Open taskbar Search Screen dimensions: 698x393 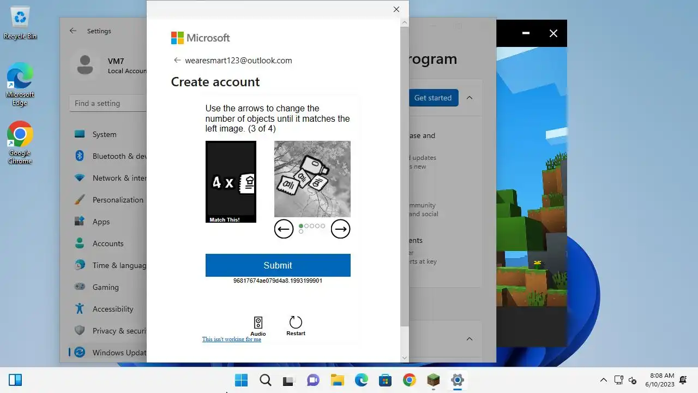coord(266,380)
